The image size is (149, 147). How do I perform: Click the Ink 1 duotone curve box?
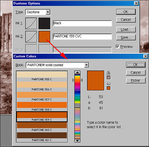31,24
